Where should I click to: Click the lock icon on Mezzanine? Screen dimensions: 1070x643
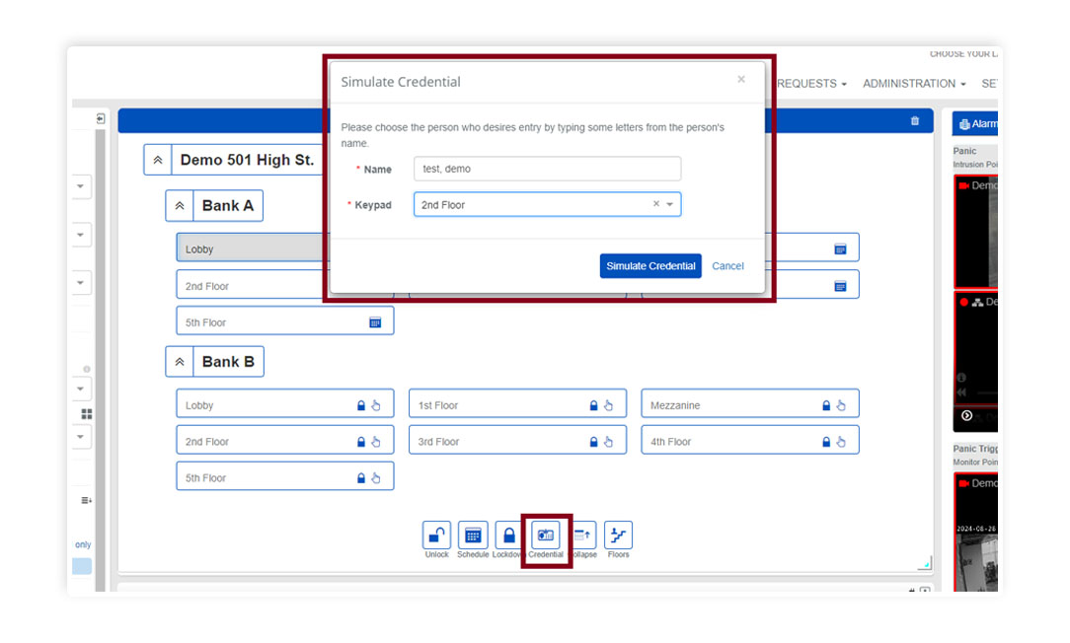coord(826,405)
